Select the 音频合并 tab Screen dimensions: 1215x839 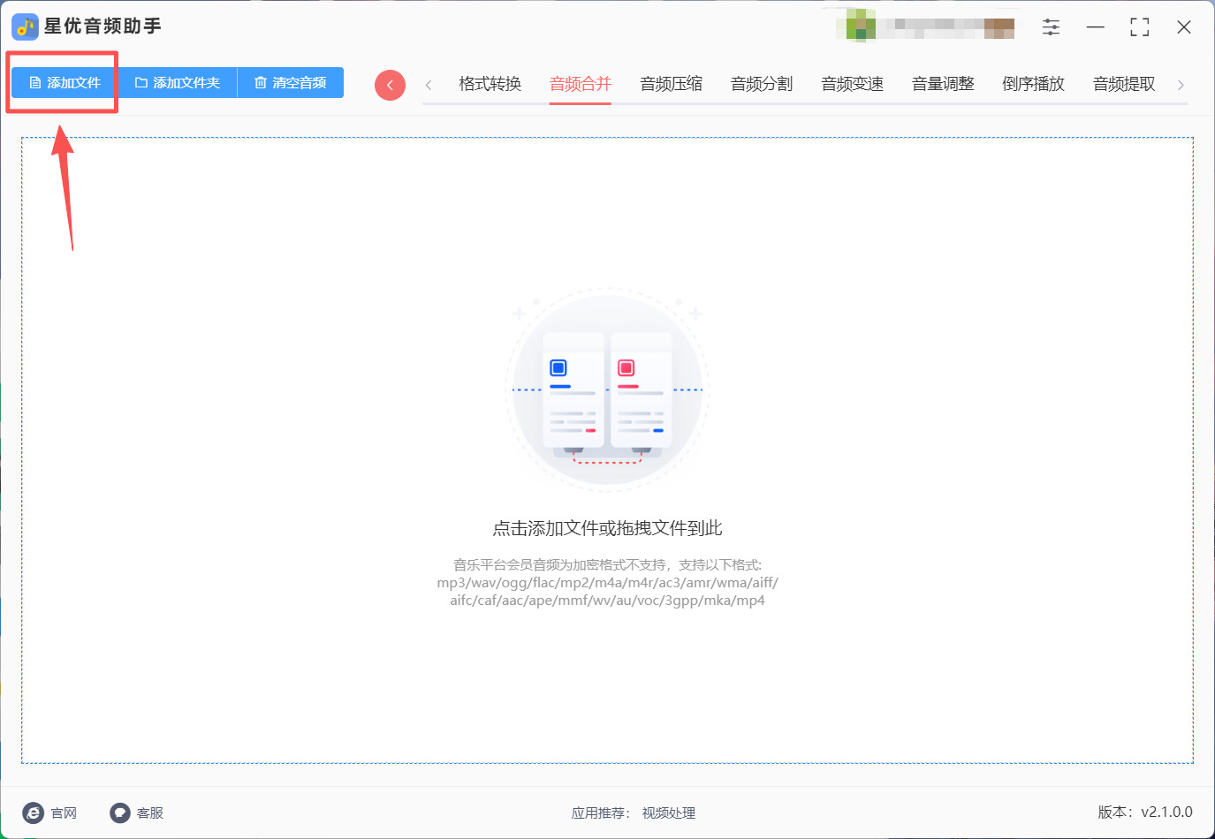[x=581, y=84]
